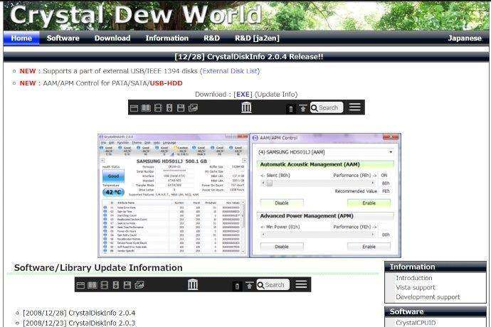The image size is (491, 327).
Task: Open the Images icon under Software/Library Update Information
Action: tap(139, 285)
